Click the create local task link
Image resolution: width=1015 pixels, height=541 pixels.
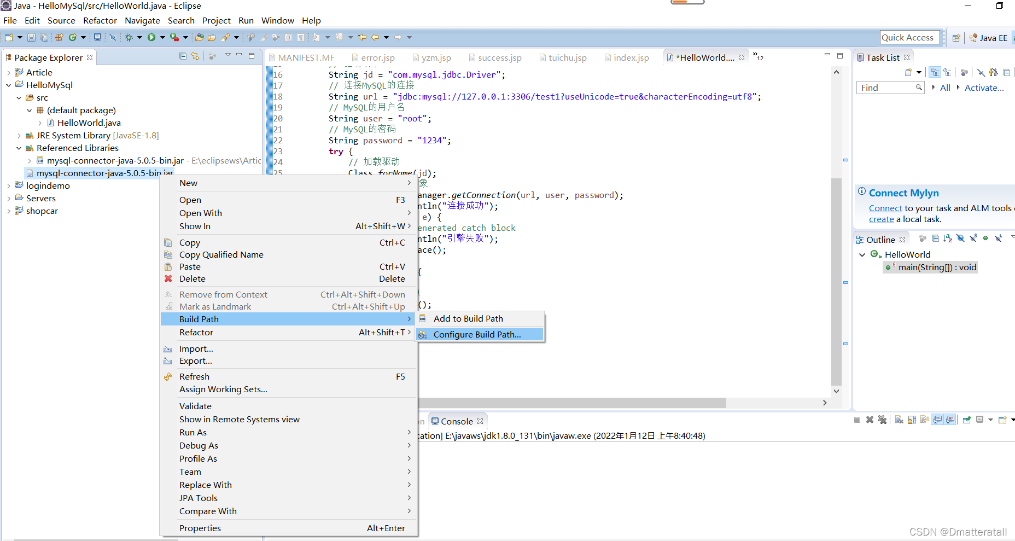(x=881, y=219)
